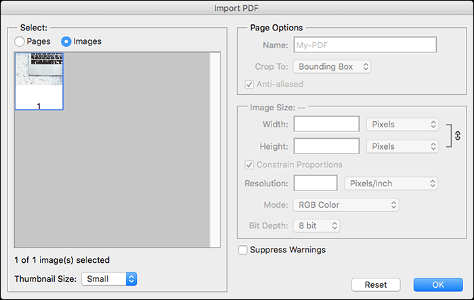Click the OK button
This screenshot has height=300, width=474.
[438, 284]
